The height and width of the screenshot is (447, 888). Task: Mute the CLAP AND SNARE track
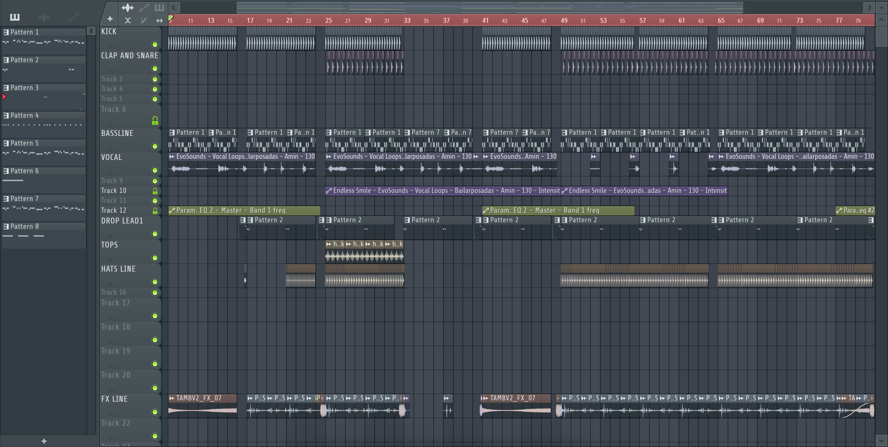155,68
